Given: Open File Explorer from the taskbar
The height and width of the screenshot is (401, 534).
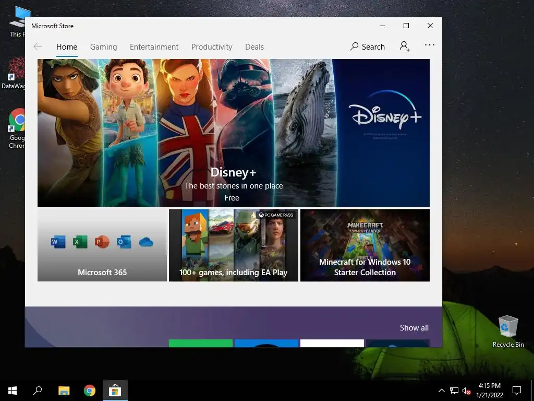Looking at the screenshot, I should click(x=64, y=391).
